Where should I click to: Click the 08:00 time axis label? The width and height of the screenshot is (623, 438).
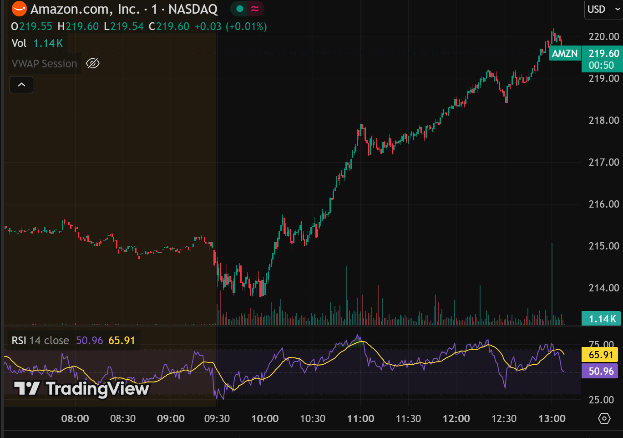tap(75, 418)
